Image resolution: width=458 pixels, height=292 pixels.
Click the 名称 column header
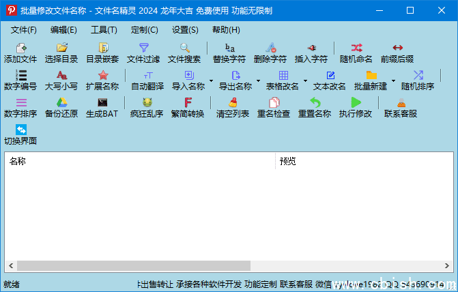[140, 161]
